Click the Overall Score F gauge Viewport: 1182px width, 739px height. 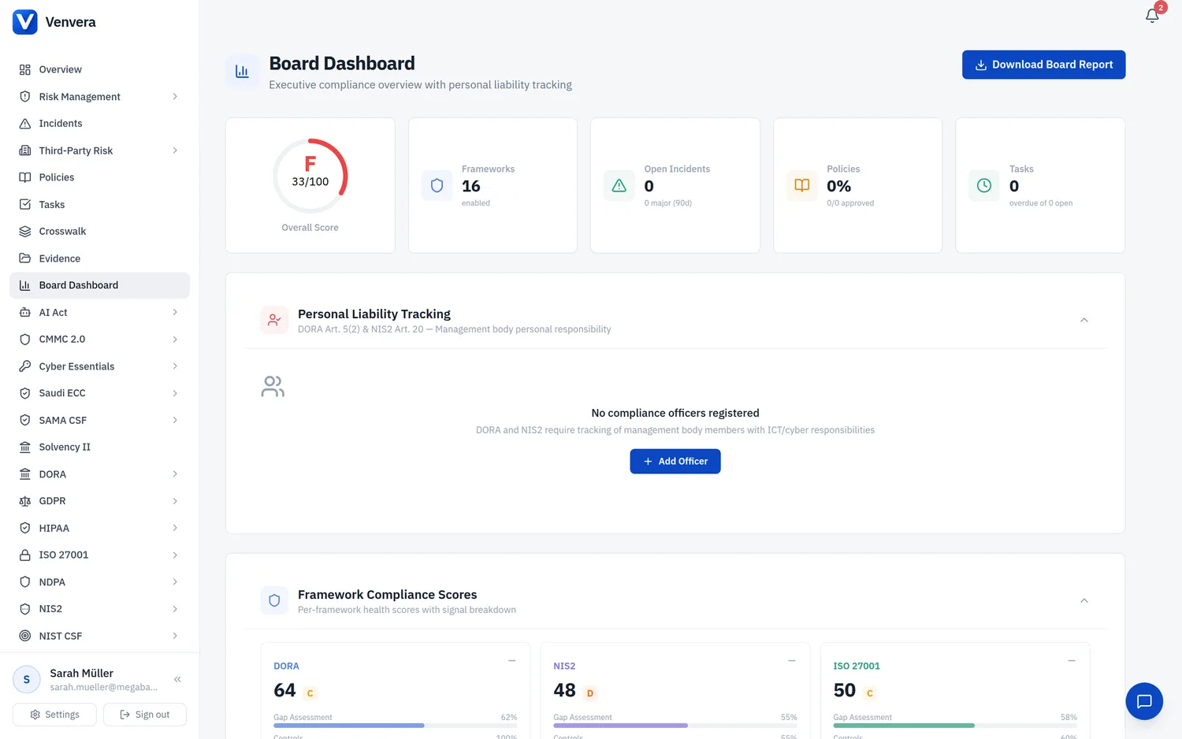310,176
